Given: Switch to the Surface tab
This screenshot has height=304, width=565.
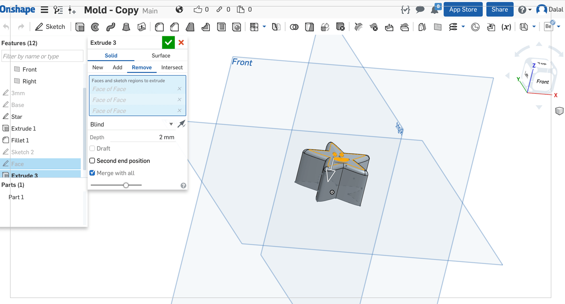Looking at the screenshot, I should click(161, 56).
